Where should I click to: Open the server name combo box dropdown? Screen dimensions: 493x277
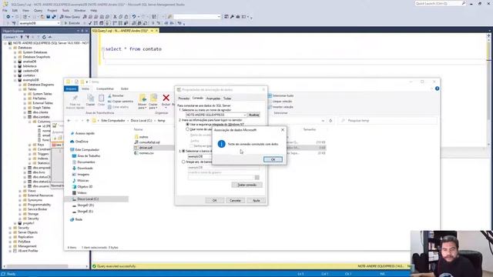coord(245,115)
